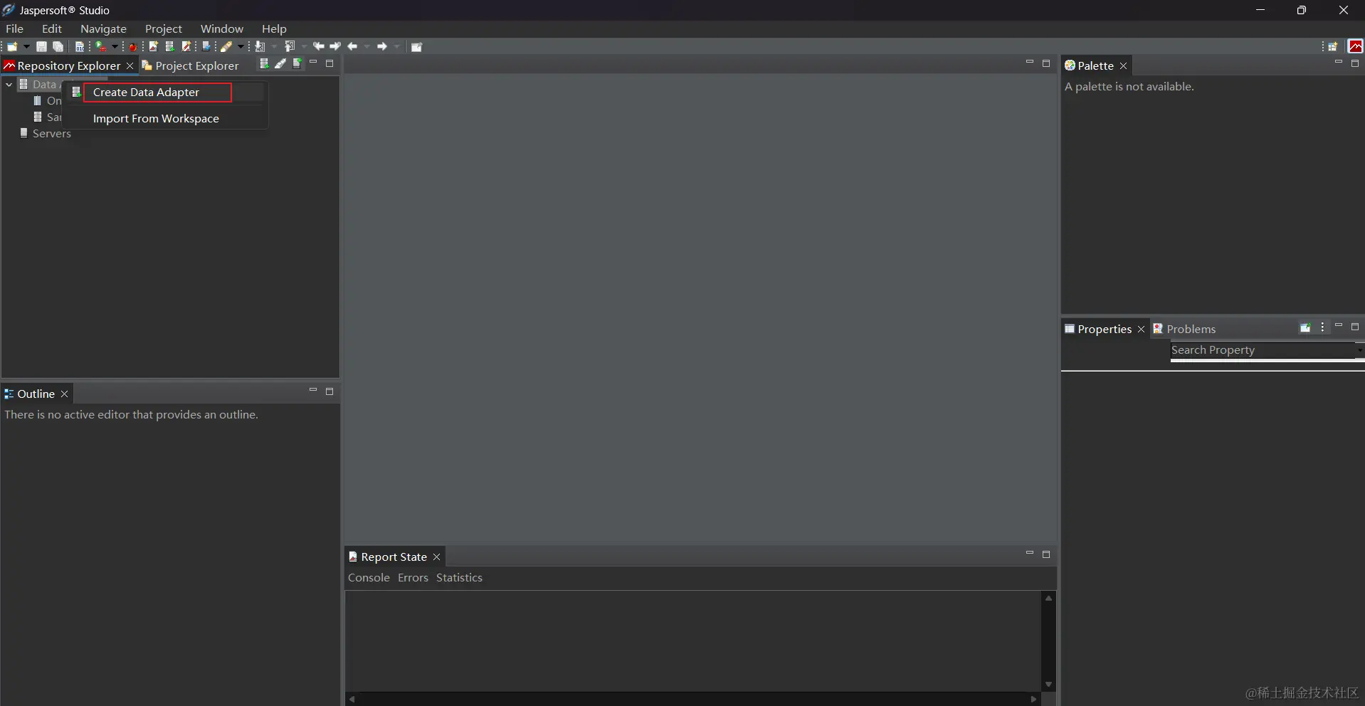Open the External Tools dropdown arrow
The width and height of the screenshot is (1365, 706).
(115, 46)
